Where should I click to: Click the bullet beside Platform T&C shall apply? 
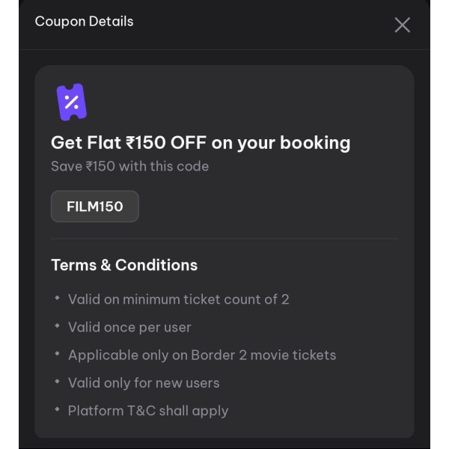[x=57, y=409]
